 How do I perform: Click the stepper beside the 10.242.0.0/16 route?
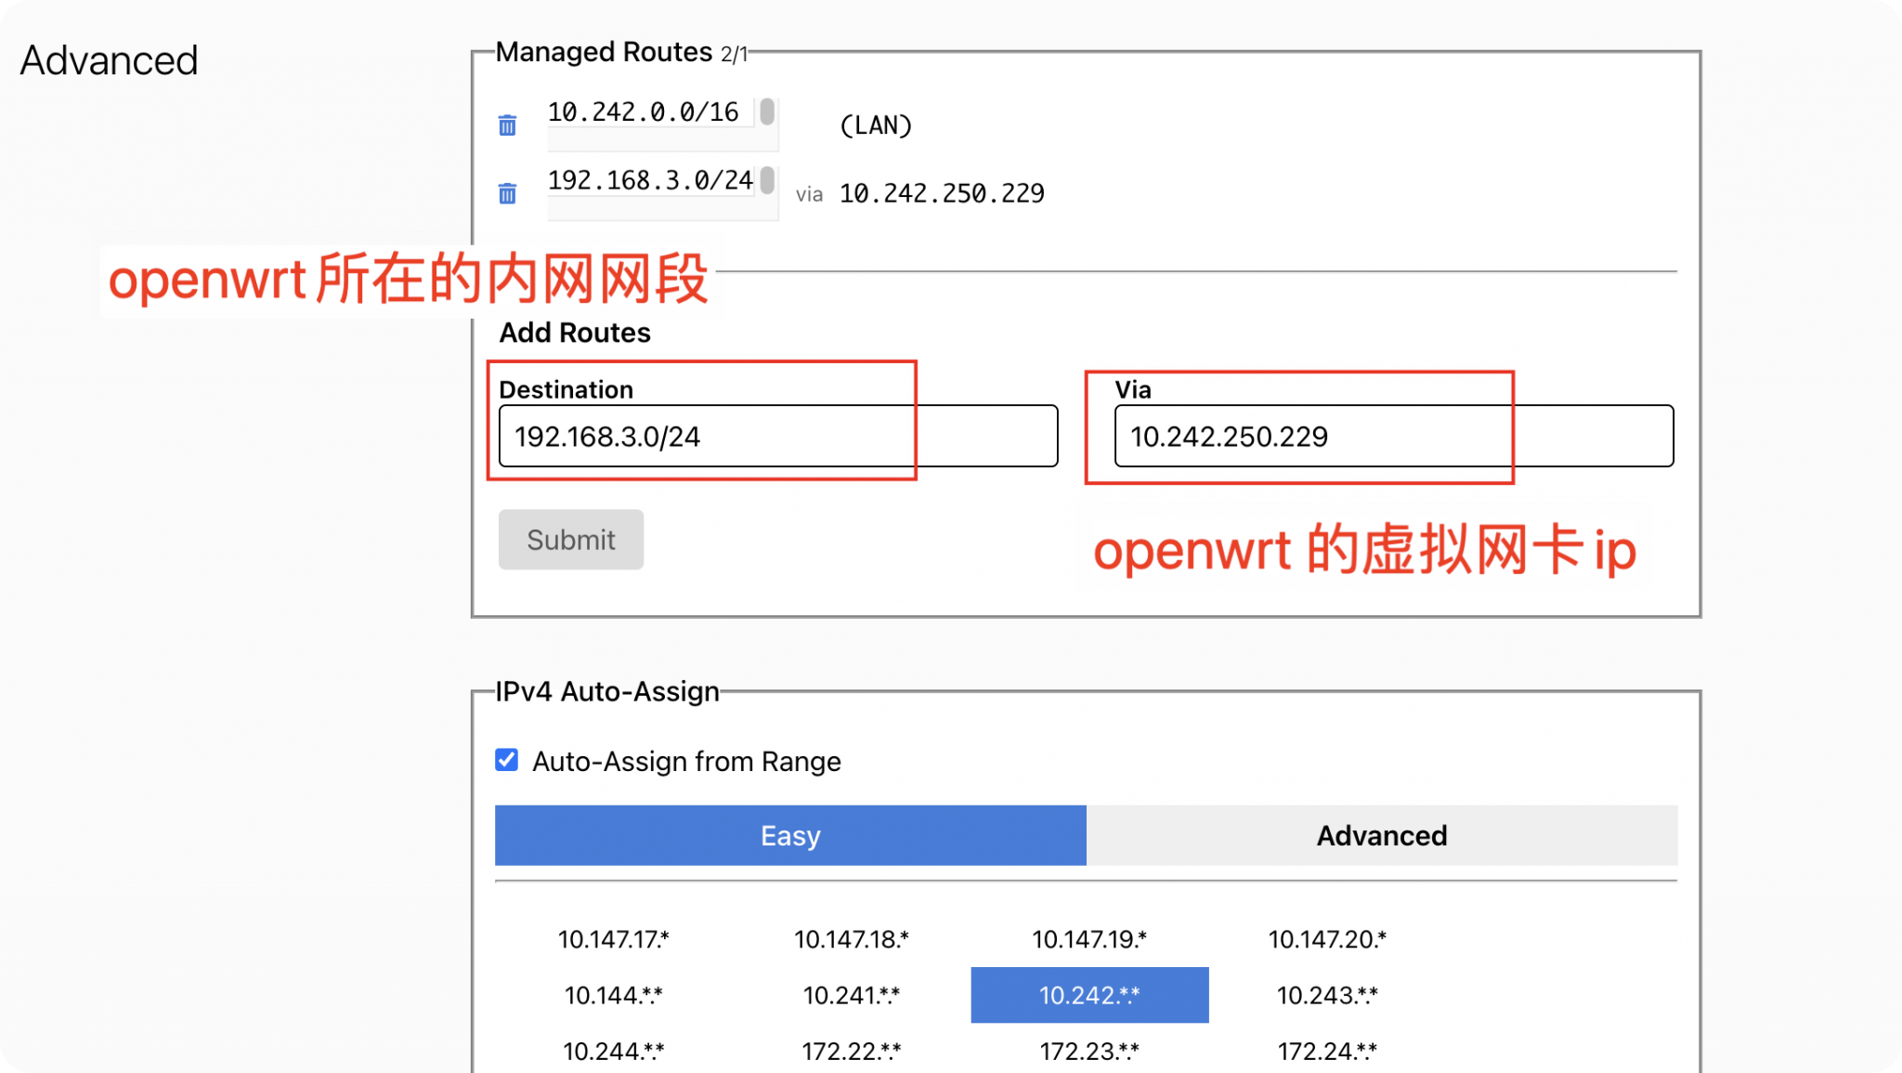pos(767,111)
